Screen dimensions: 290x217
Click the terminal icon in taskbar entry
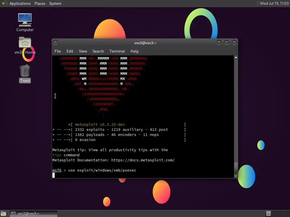point(13,214)
